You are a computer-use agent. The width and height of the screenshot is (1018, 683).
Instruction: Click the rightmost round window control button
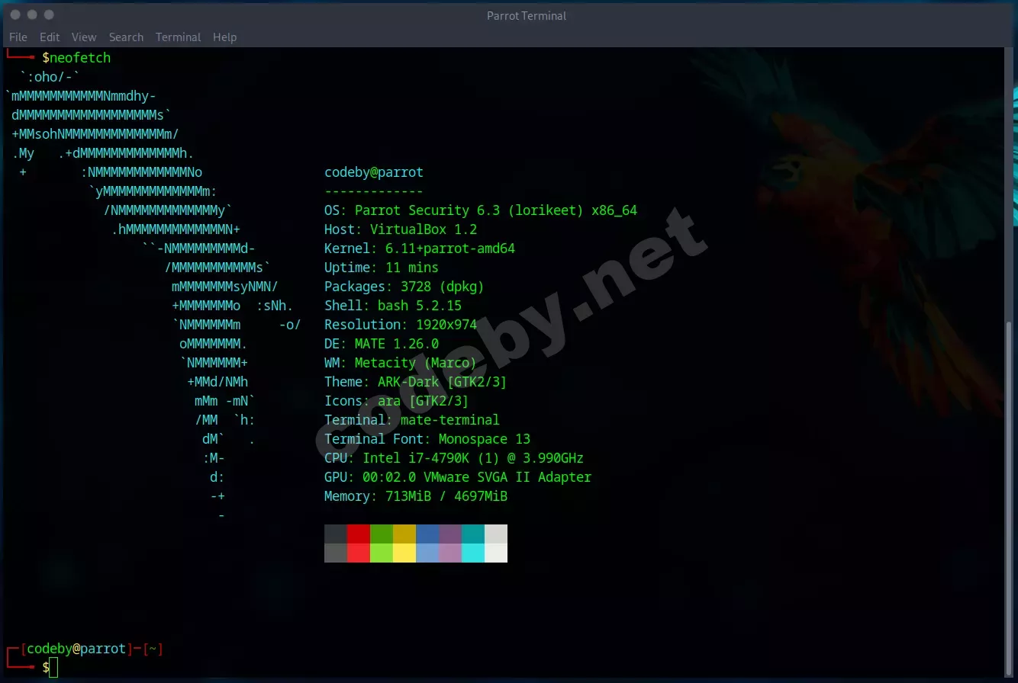49,14
